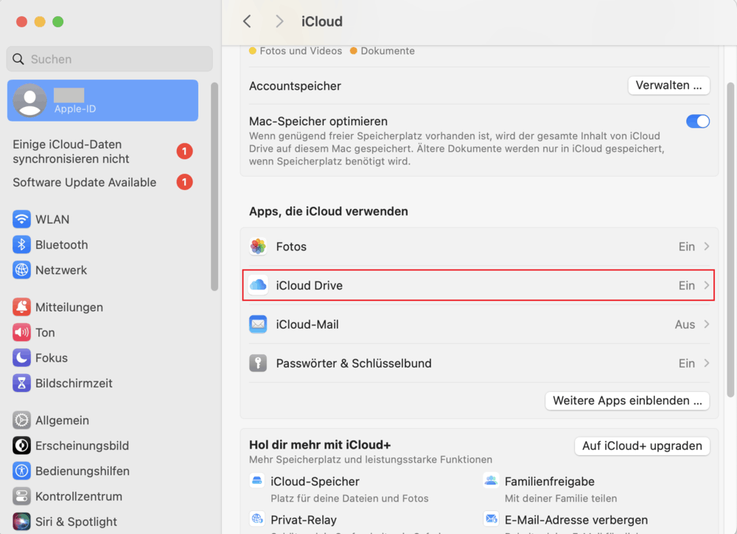Click the orange Dokumente legend dot

(354, 51)
